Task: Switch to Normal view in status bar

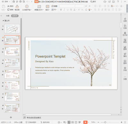Action: 69,122
